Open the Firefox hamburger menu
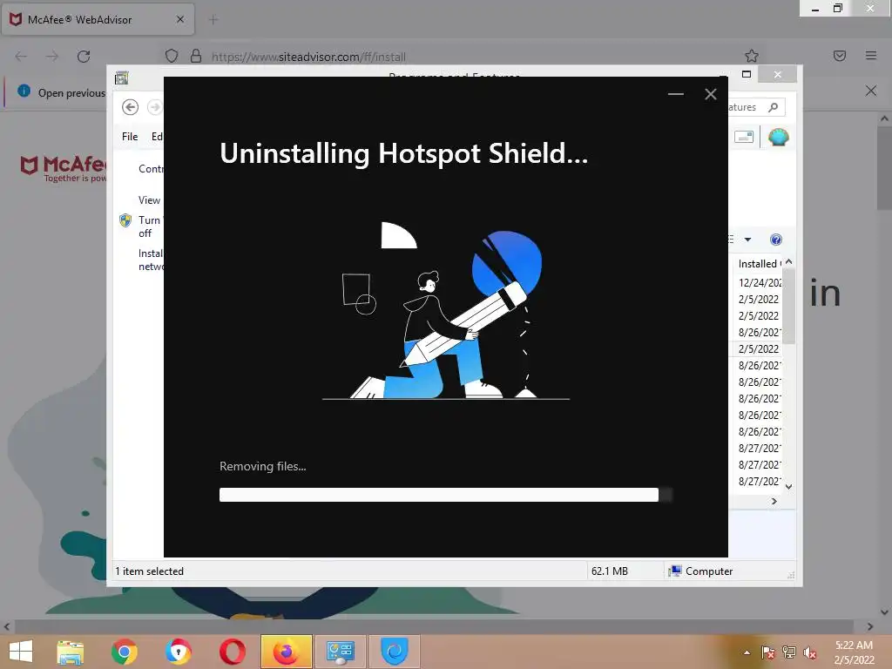Screen dimensions: 892x669 (x=870, y=56)
